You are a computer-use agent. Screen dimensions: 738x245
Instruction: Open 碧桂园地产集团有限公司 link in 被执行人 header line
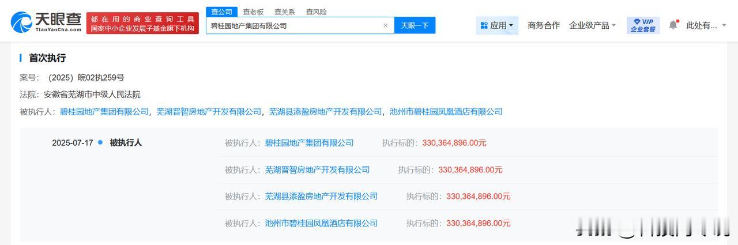click(104, 111)
